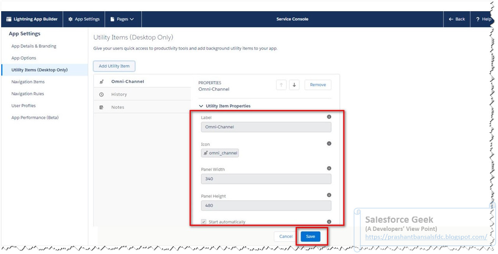Click the info icon beside Icon field
Screen dimensions: 498x254
(329, 144)
